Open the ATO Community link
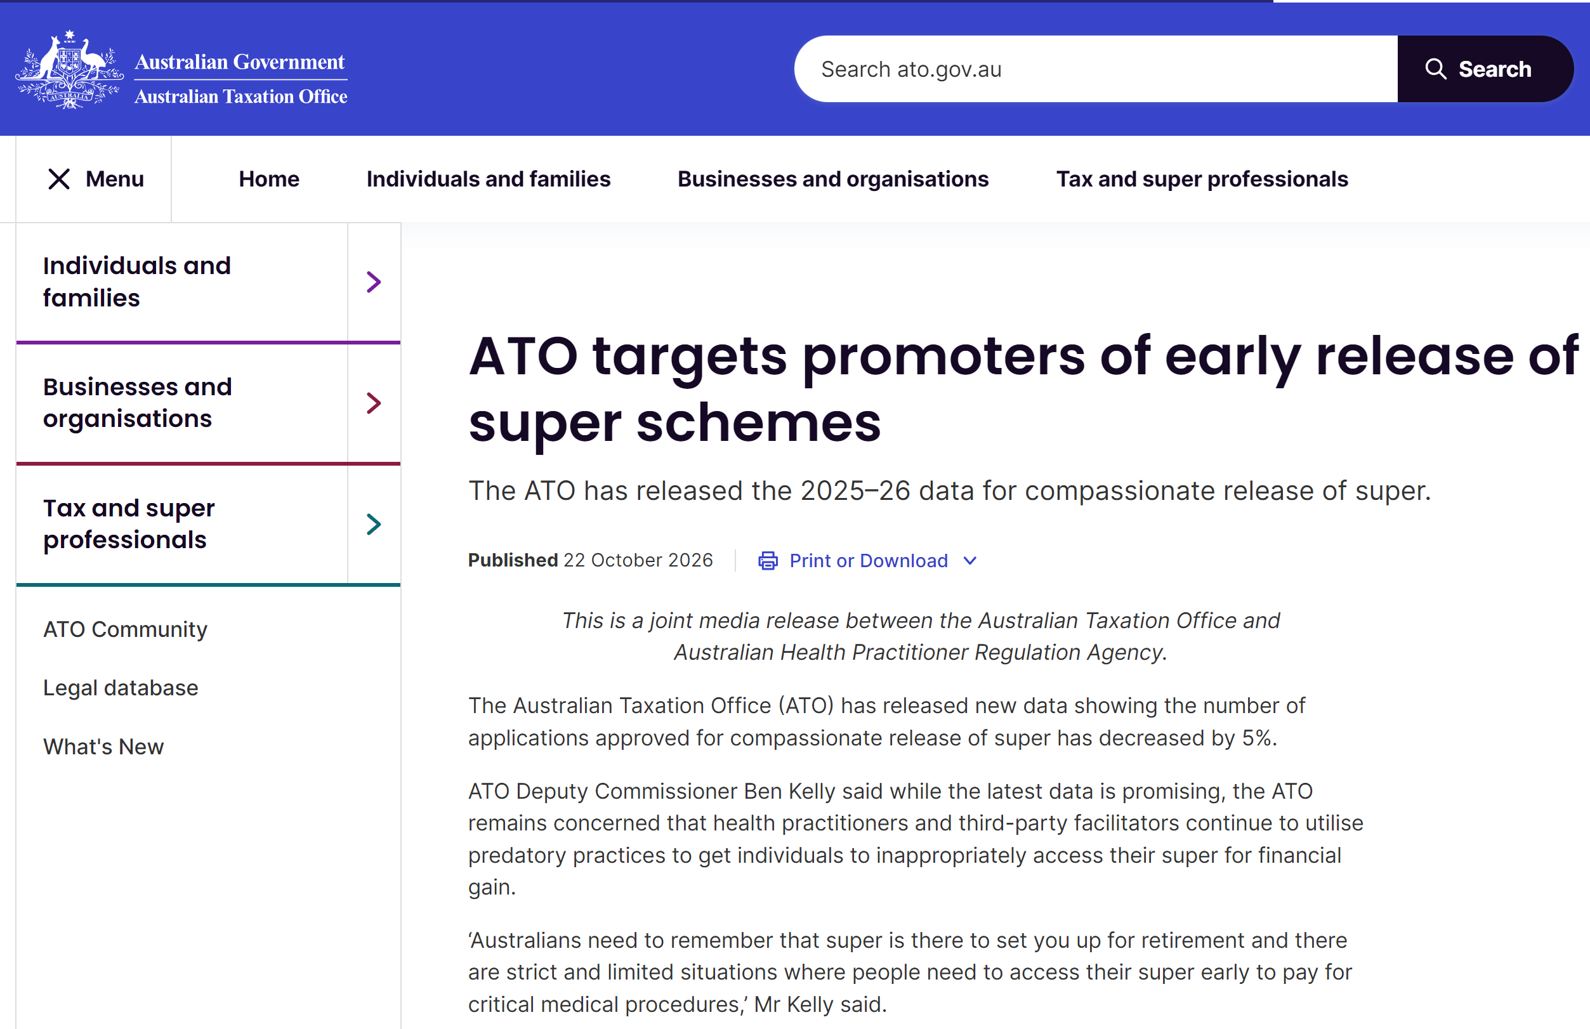 tap(126, 629)
